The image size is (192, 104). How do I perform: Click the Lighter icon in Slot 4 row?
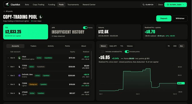click(19, 93)
